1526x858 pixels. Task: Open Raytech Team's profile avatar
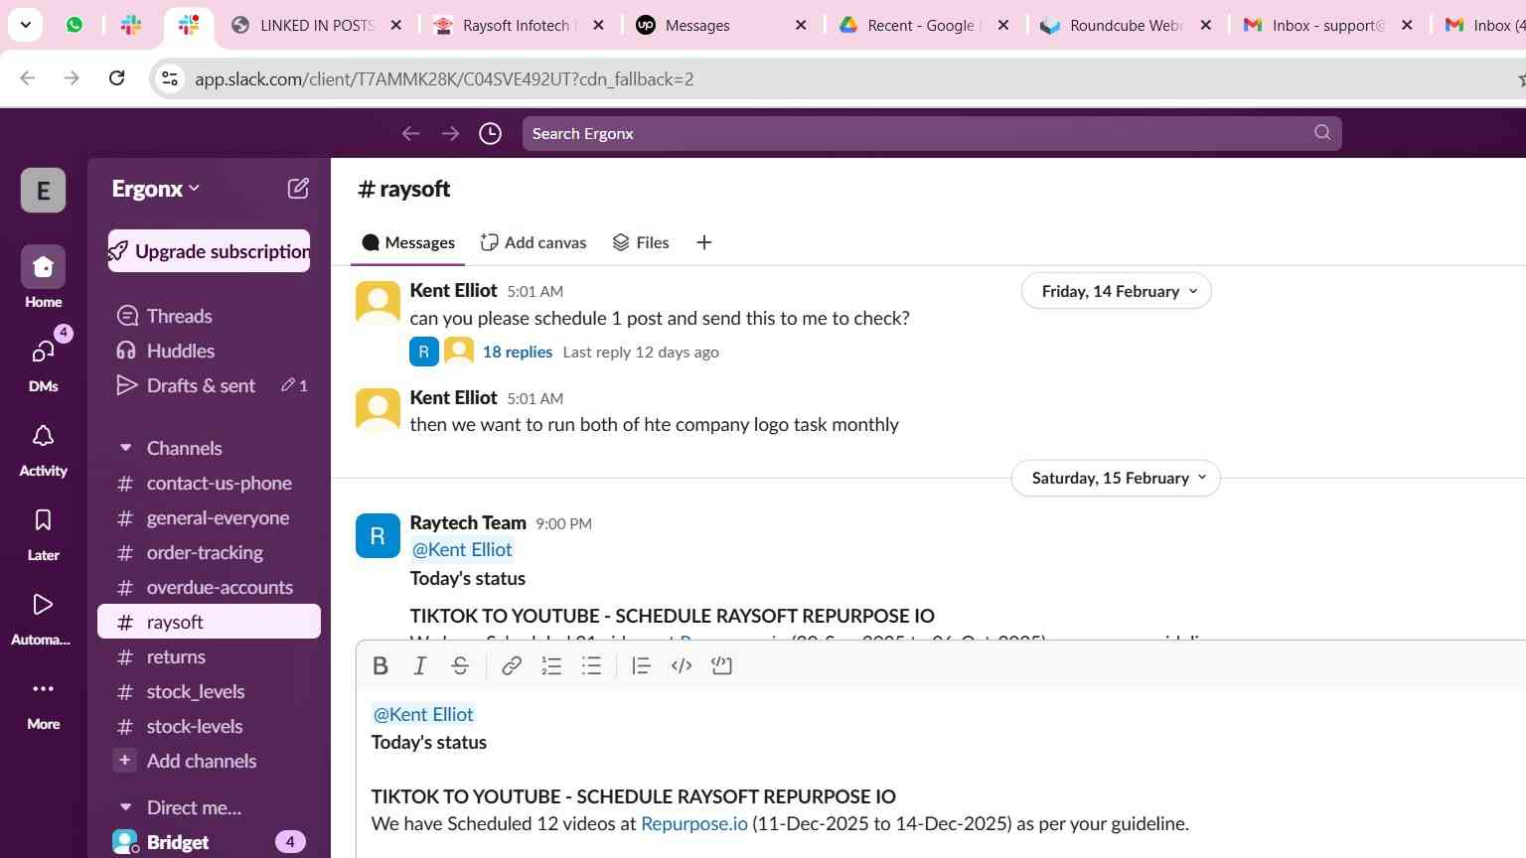pos(378,535)
